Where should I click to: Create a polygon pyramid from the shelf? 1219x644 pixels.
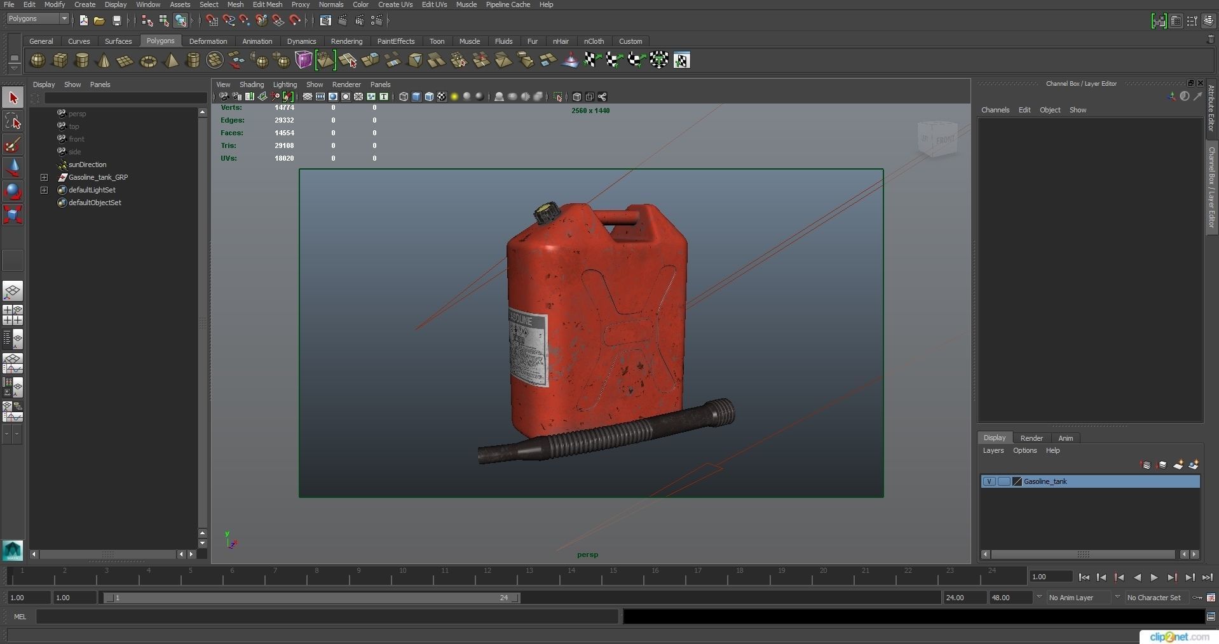(x=171, y=60)
